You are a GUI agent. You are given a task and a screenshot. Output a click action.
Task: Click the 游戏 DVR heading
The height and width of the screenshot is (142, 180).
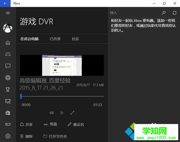37,22
